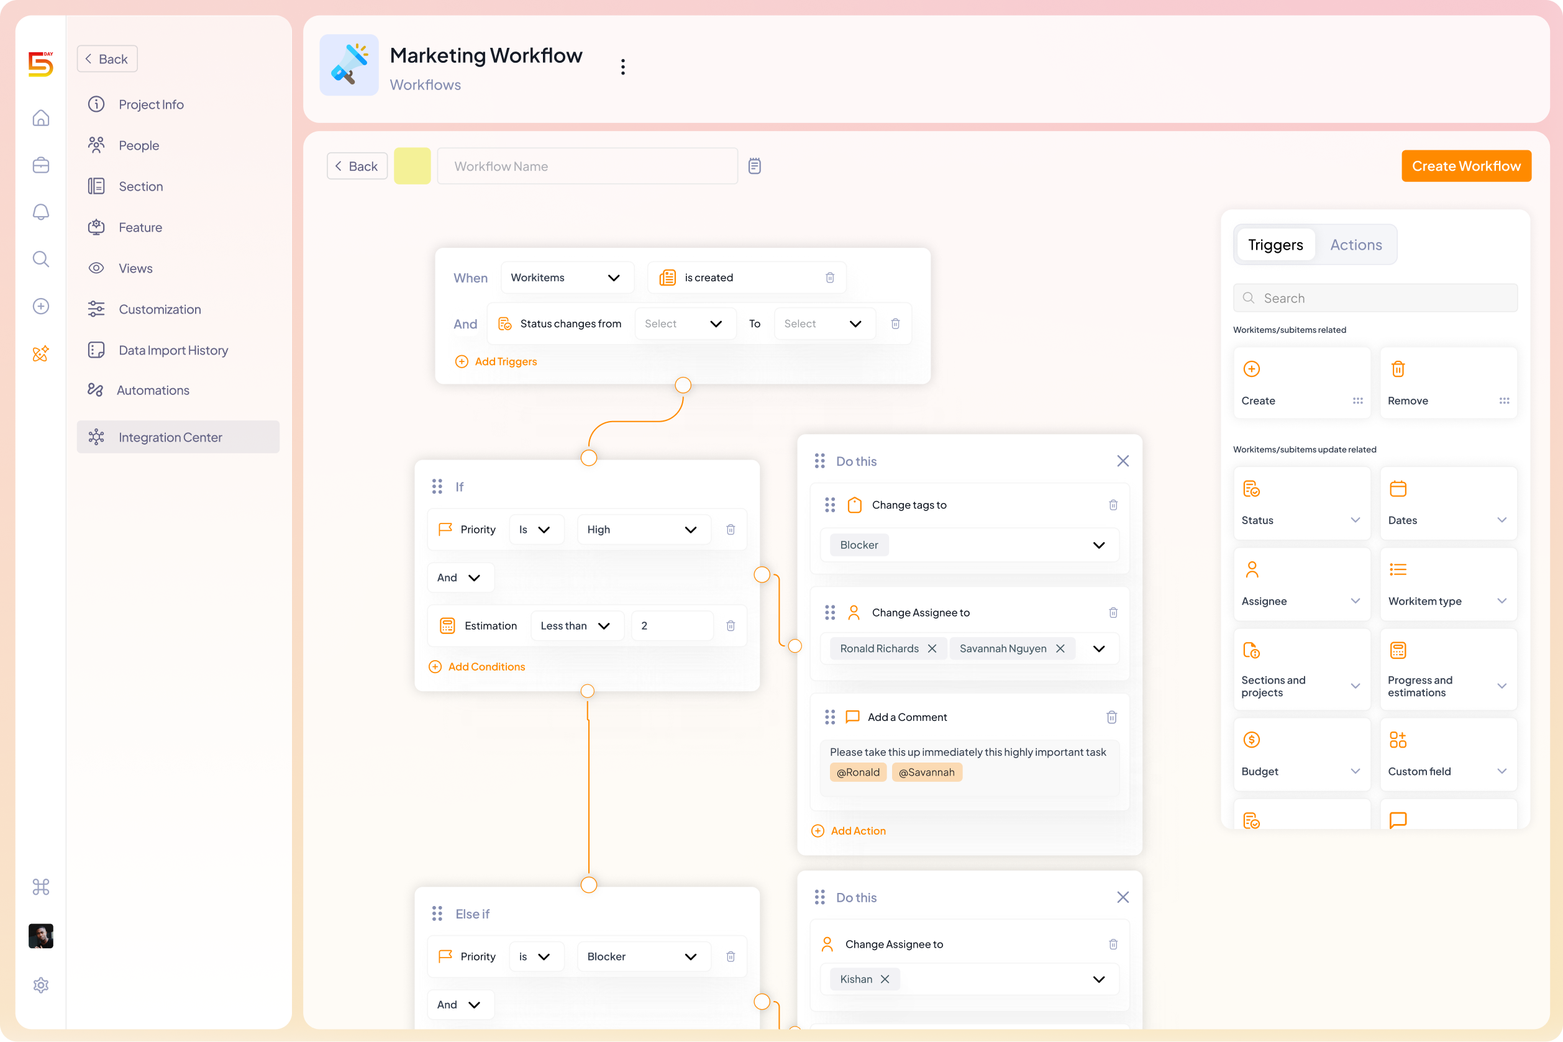Open the home icon in left rail
This screenshot has height=1042, width=1563.
coord(40,117)
